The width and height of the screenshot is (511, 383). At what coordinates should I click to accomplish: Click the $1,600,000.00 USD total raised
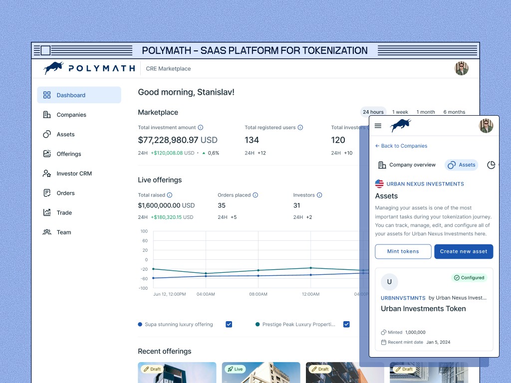tap(166, 205)
